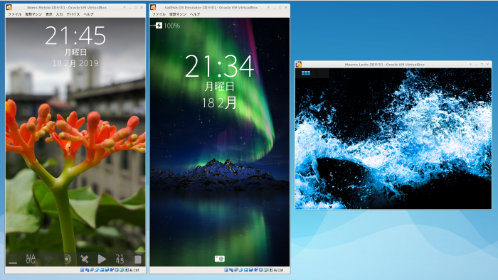Screen dimensions: 498x280
Task: Tap the camera shortcut on Sailfish lock screen
Action: point(219,259)
